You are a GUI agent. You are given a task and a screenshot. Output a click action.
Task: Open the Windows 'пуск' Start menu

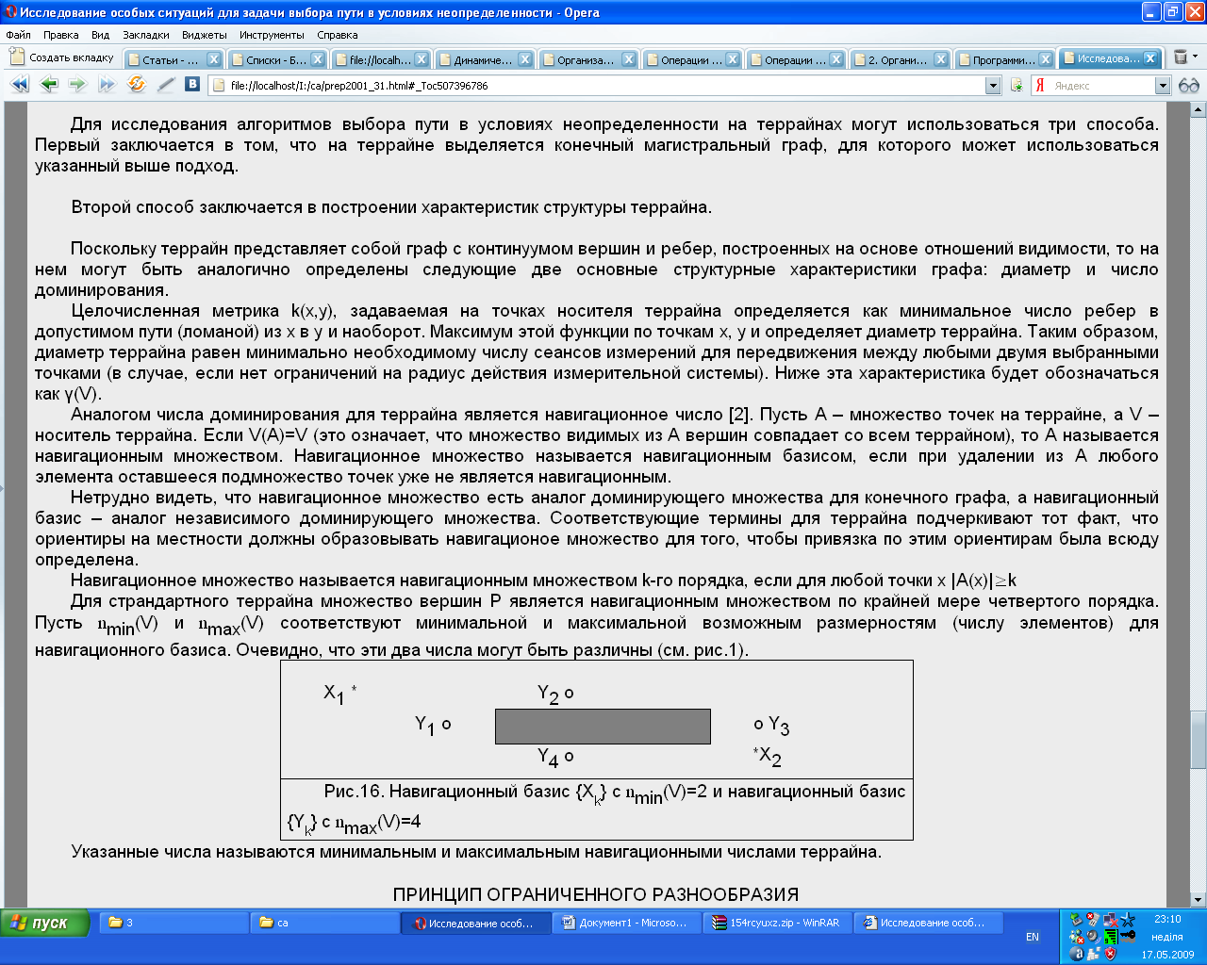(x=45, y=923)
